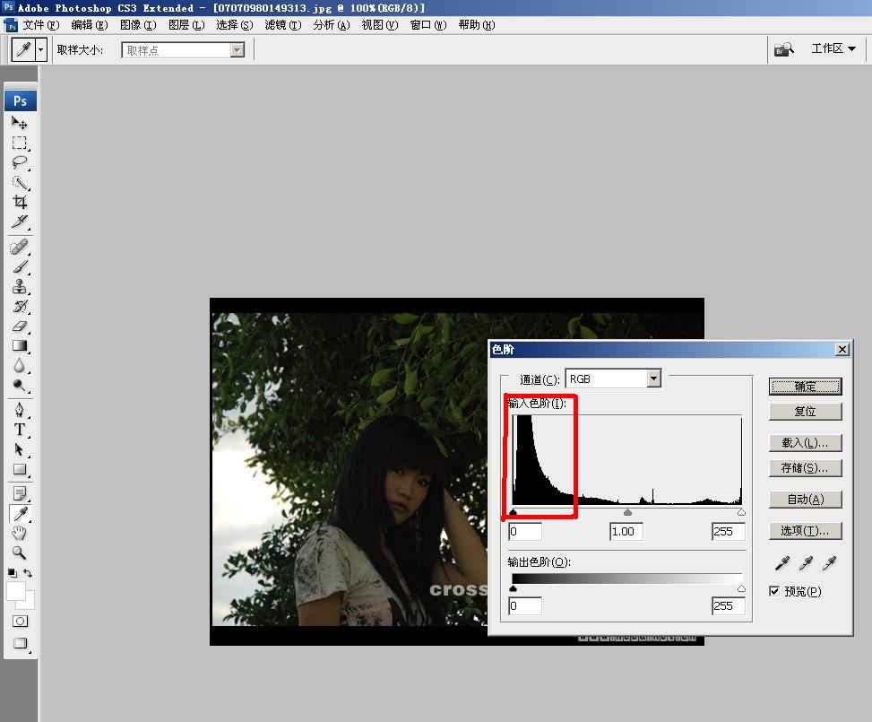Image resolution: width=872 pixels, height=722 pixels.
Task: Pick the Crop tool
Action: 19,202
